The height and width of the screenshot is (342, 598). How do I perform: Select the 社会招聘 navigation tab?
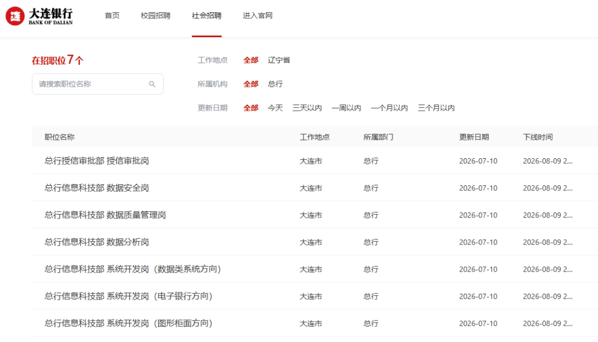point(207,15)
